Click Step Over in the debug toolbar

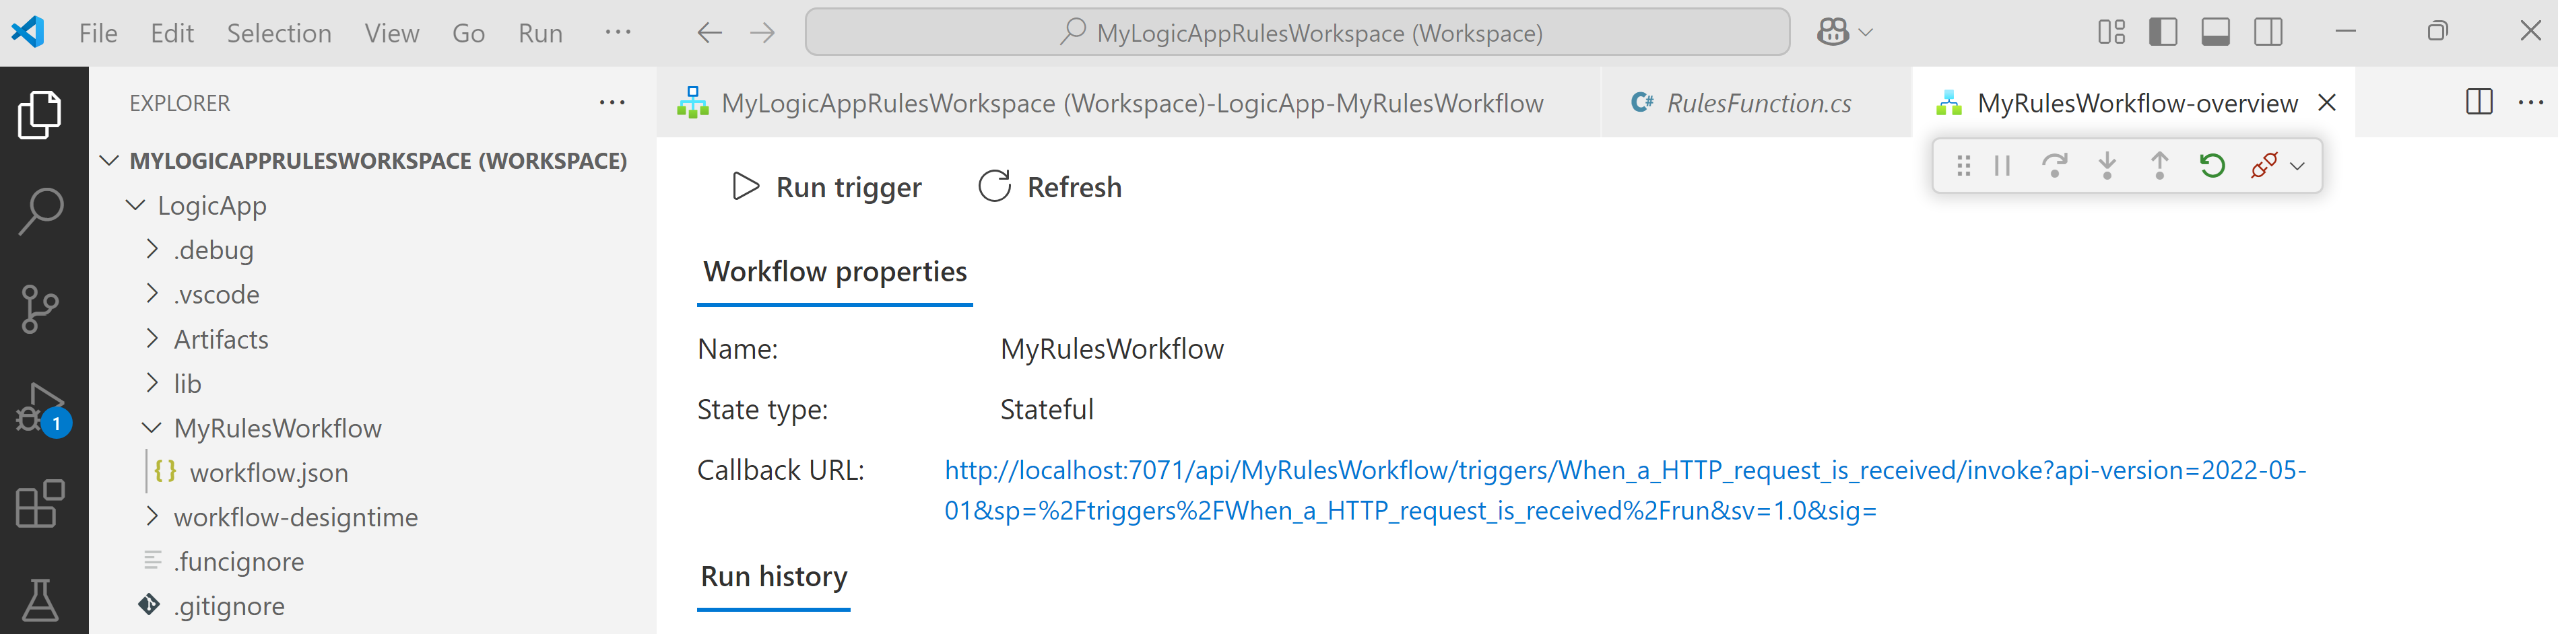coord(2054,166)
